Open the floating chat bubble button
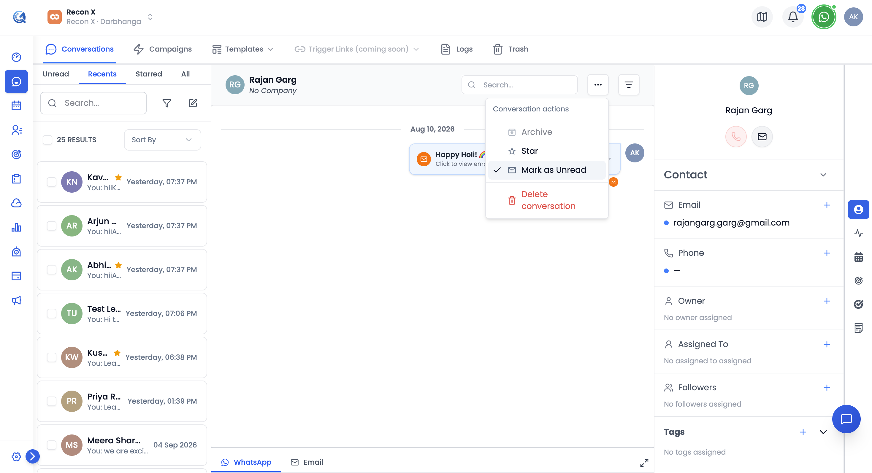 846,419
